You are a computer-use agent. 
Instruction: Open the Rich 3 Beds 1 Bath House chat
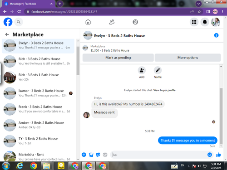coord(38,77)
